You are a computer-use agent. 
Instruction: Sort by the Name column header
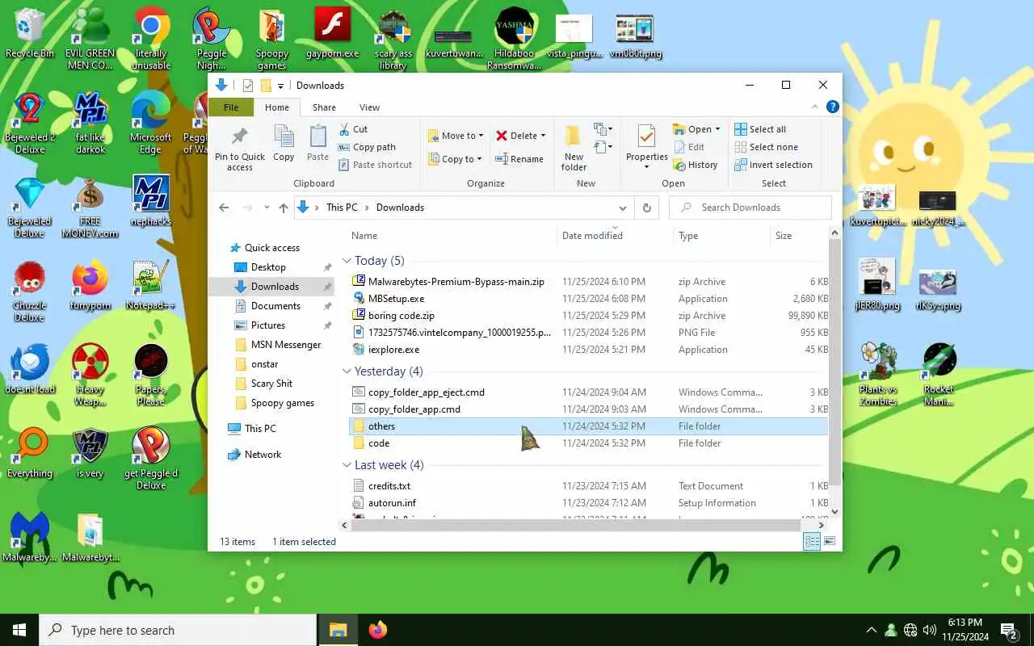(452, 236)
